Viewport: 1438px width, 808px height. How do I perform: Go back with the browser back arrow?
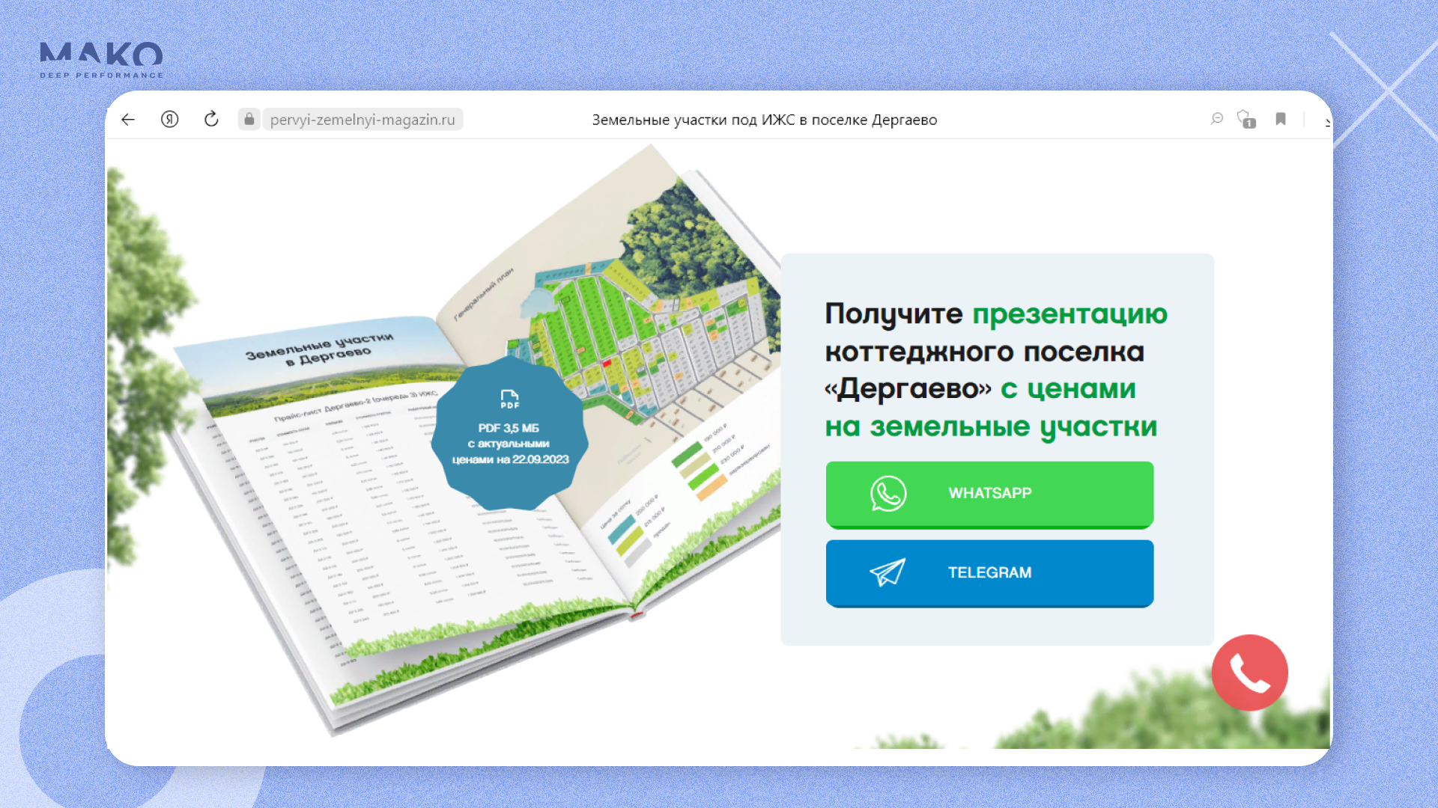128,120
